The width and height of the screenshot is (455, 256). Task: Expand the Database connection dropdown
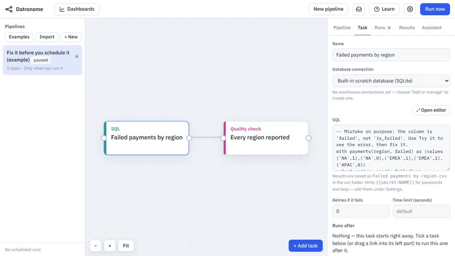[391, 81]
